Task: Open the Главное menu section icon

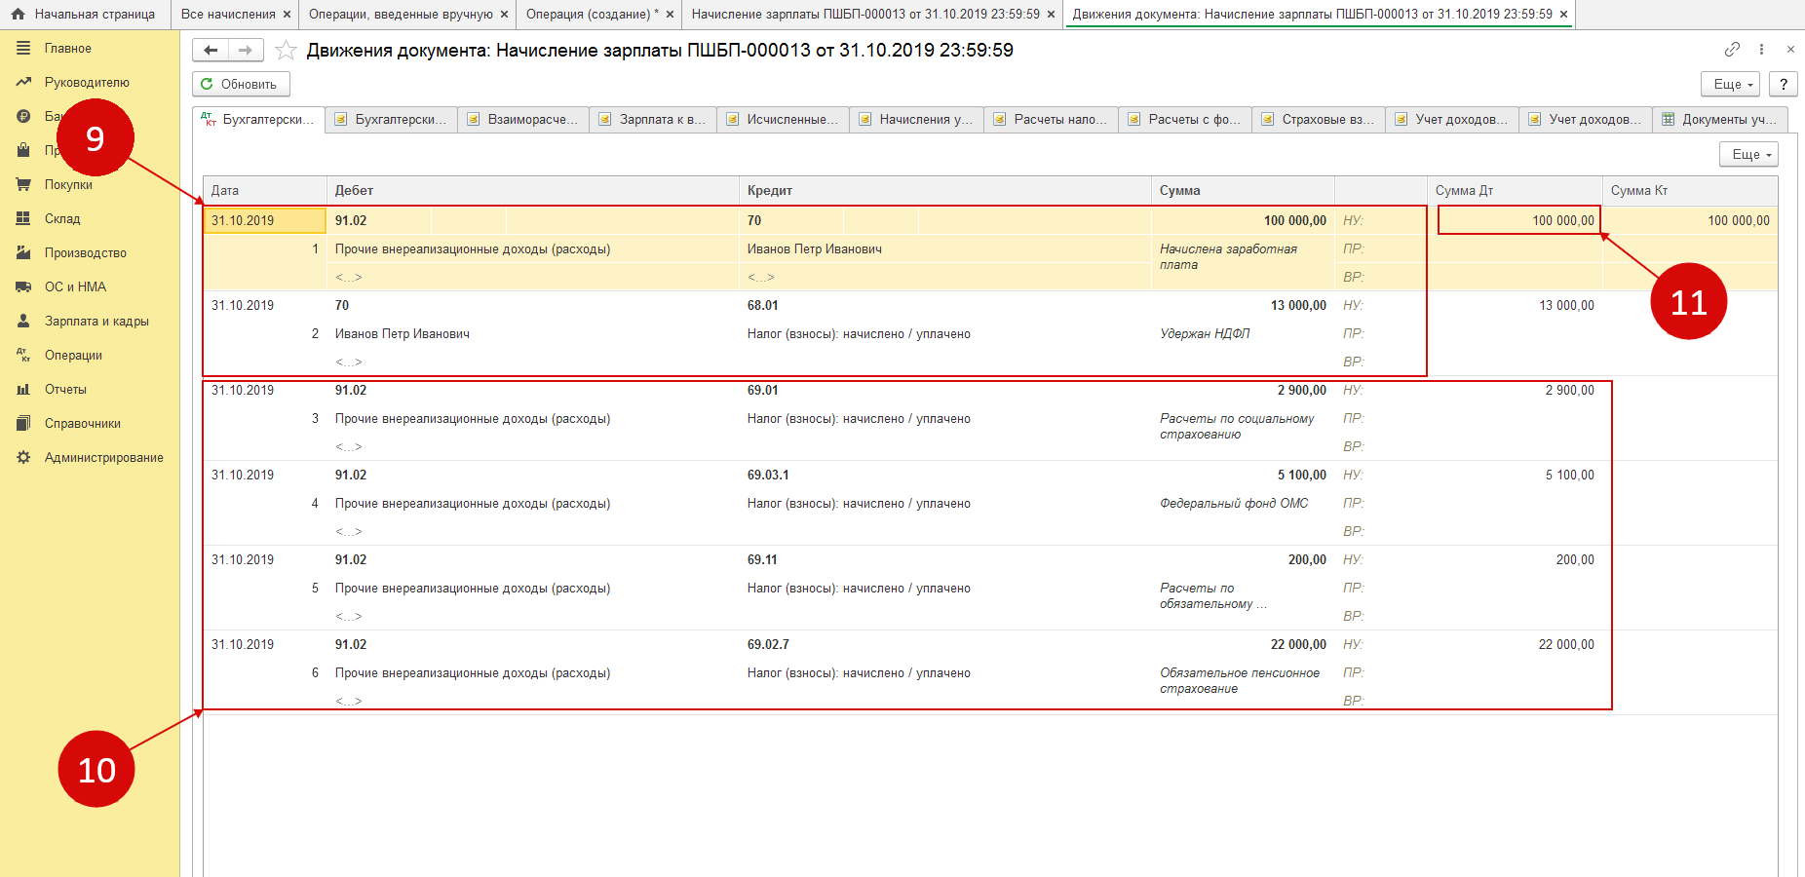Action: 23,48
